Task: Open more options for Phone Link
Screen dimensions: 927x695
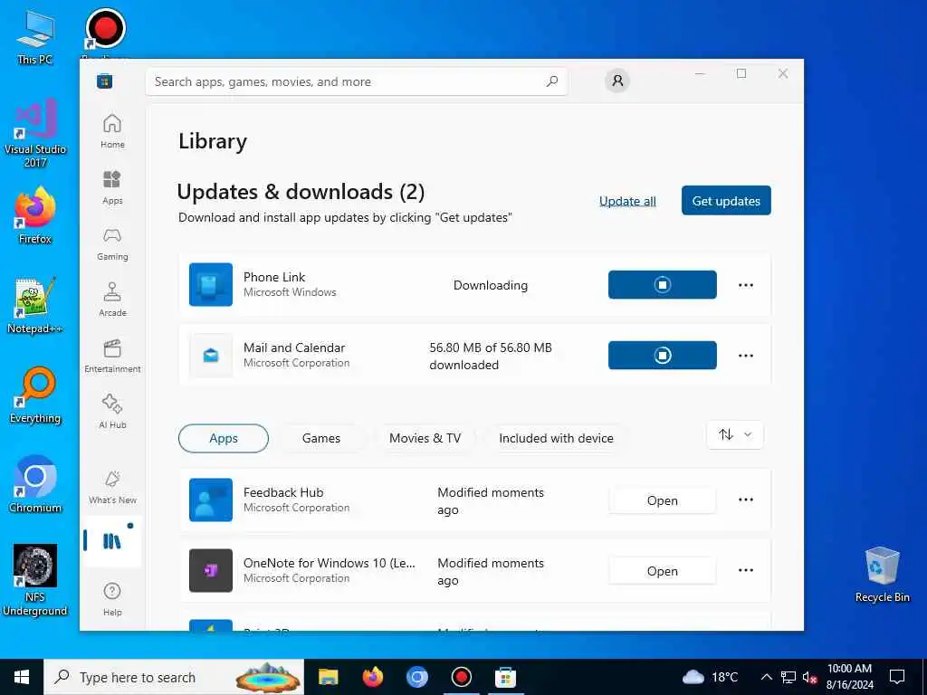Action: 746,285
